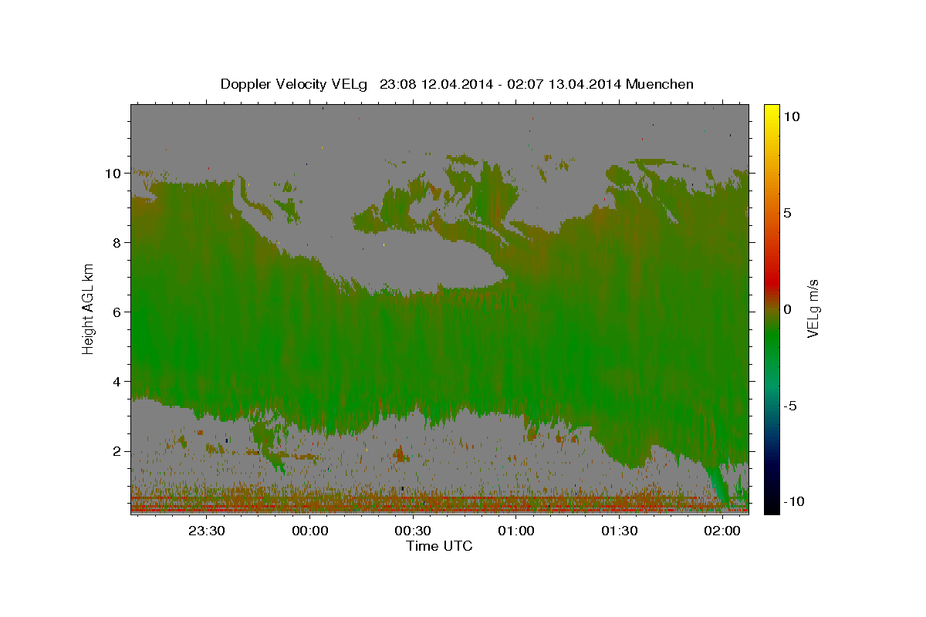Click the 00:30 time tick label
926x617 pixels.
(413, 531)
